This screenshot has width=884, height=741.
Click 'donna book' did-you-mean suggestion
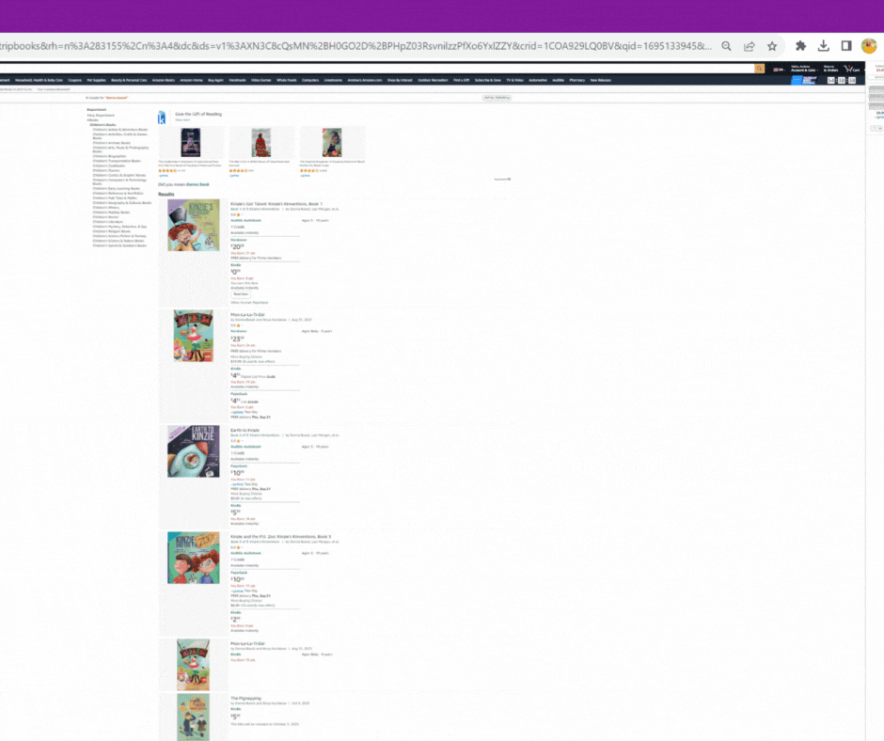pos(197,184)
